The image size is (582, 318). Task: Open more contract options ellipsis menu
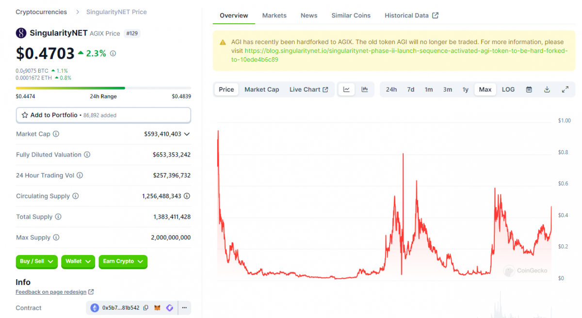[184, 308]
